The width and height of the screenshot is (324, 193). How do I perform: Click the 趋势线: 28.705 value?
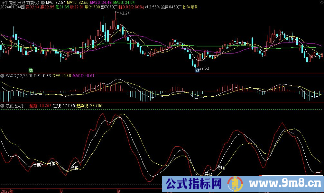click(89, 106)
